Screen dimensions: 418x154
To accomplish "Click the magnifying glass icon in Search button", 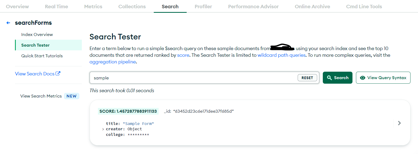I will [x=329, y=78].
